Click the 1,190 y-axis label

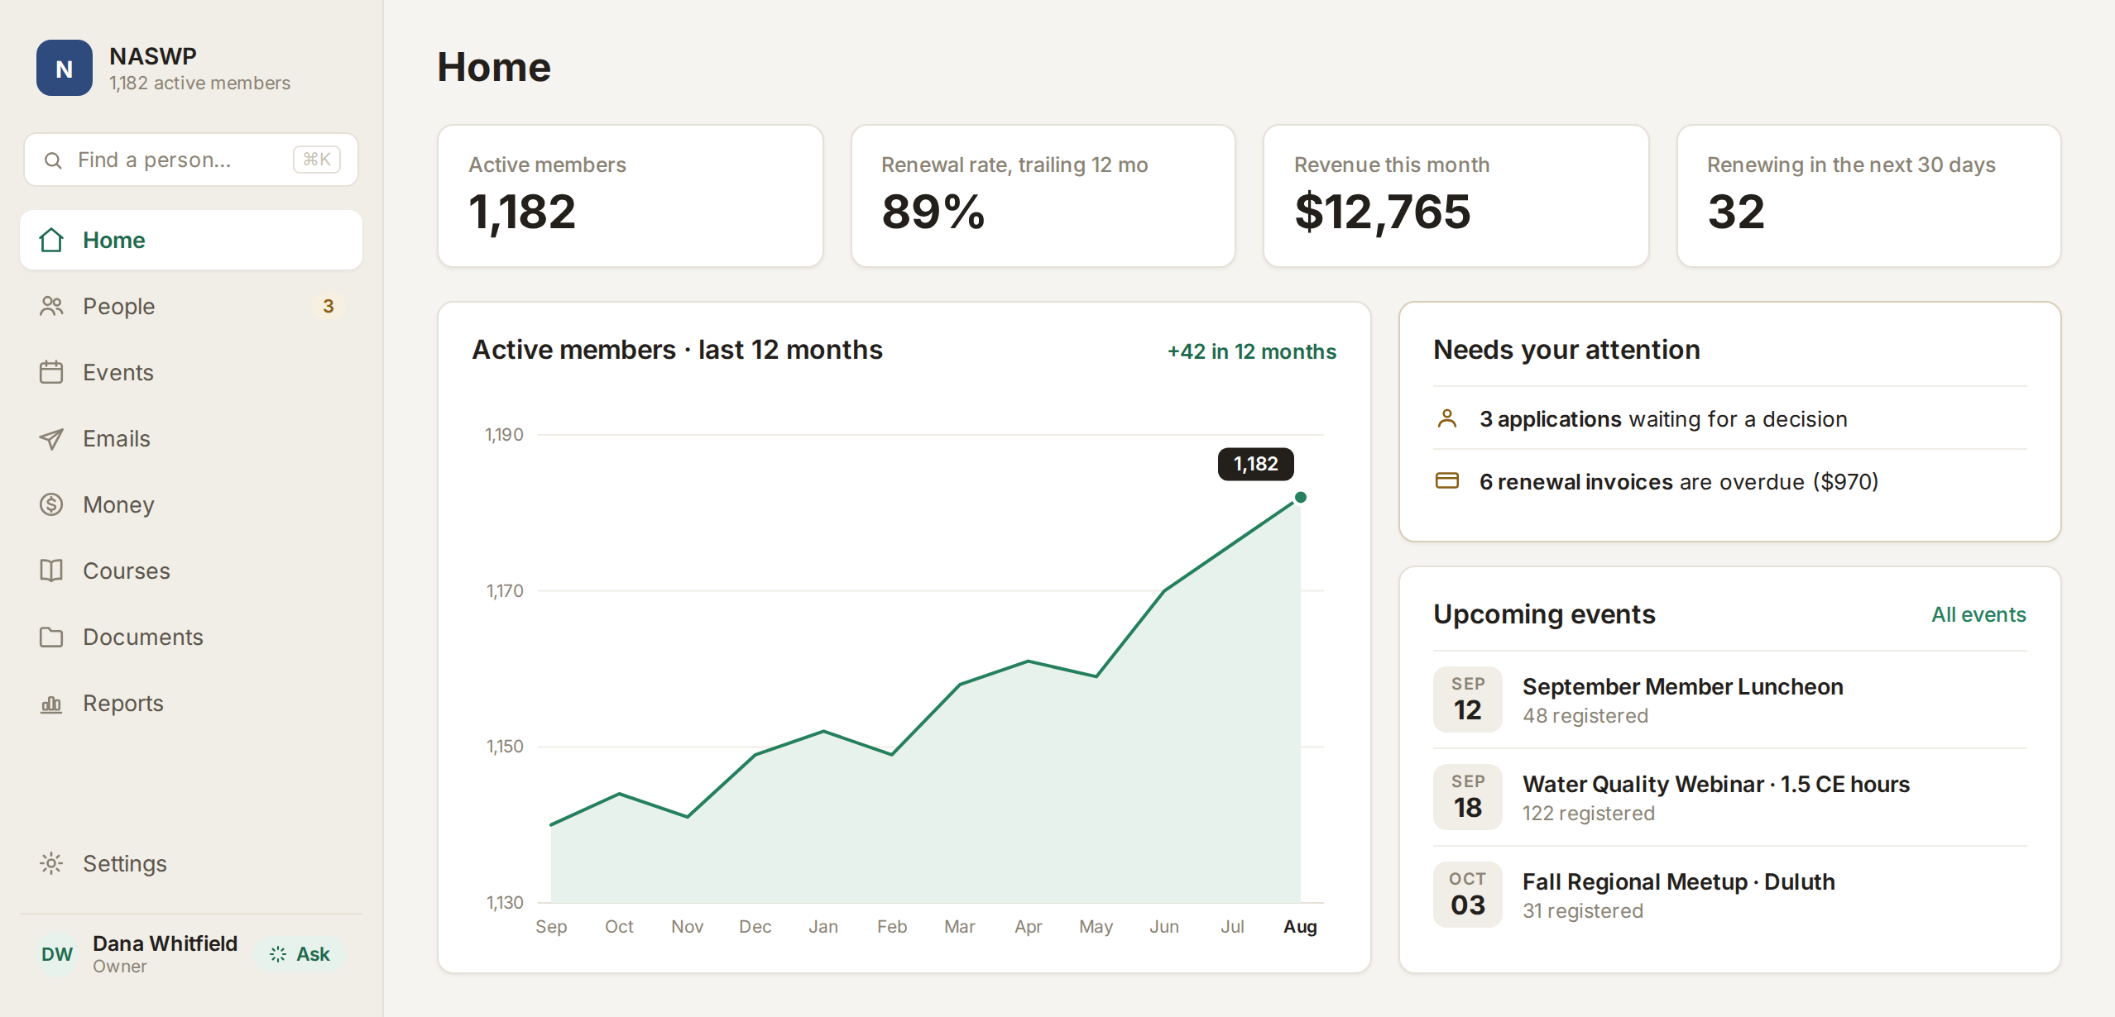[x=504, y=434]
